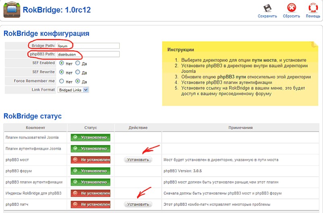
Task: Click the Сохранить floppy disk icon
Action: point(267,8)
